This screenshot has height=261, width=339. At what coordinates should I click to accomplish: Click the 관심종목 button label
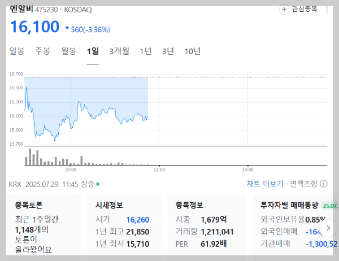point(305,9)
